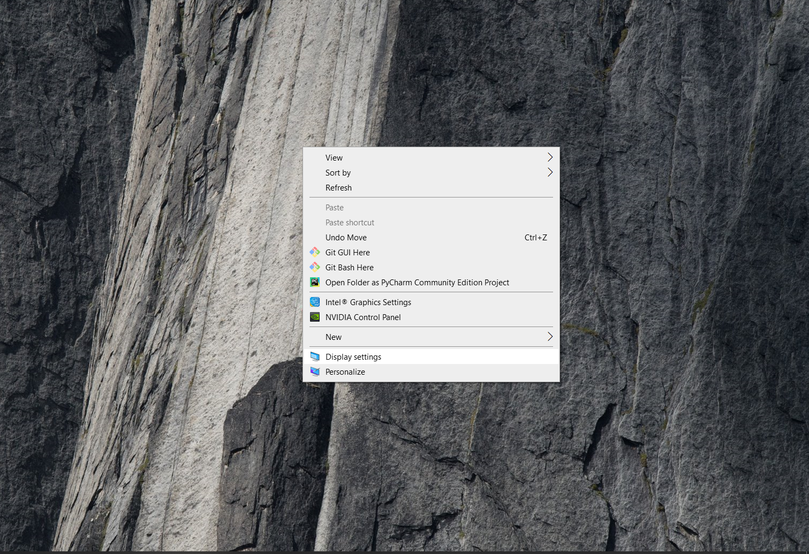The height and width of the screenshot is (554, 809).
Task: Launch NVIDIA Control Panel
Action: coord(363,317)
